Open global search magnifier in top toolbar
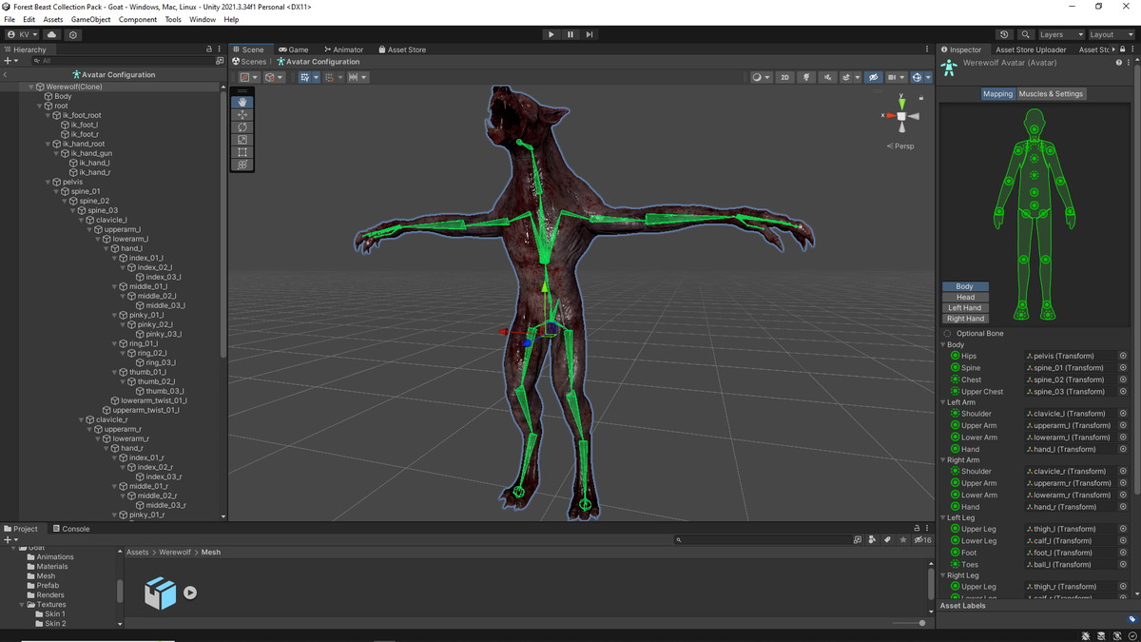 [x=1025, y=34]
